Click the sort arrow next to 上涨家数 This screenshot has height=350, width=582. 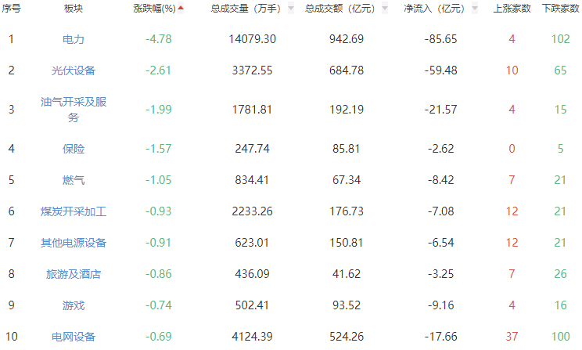530,9
